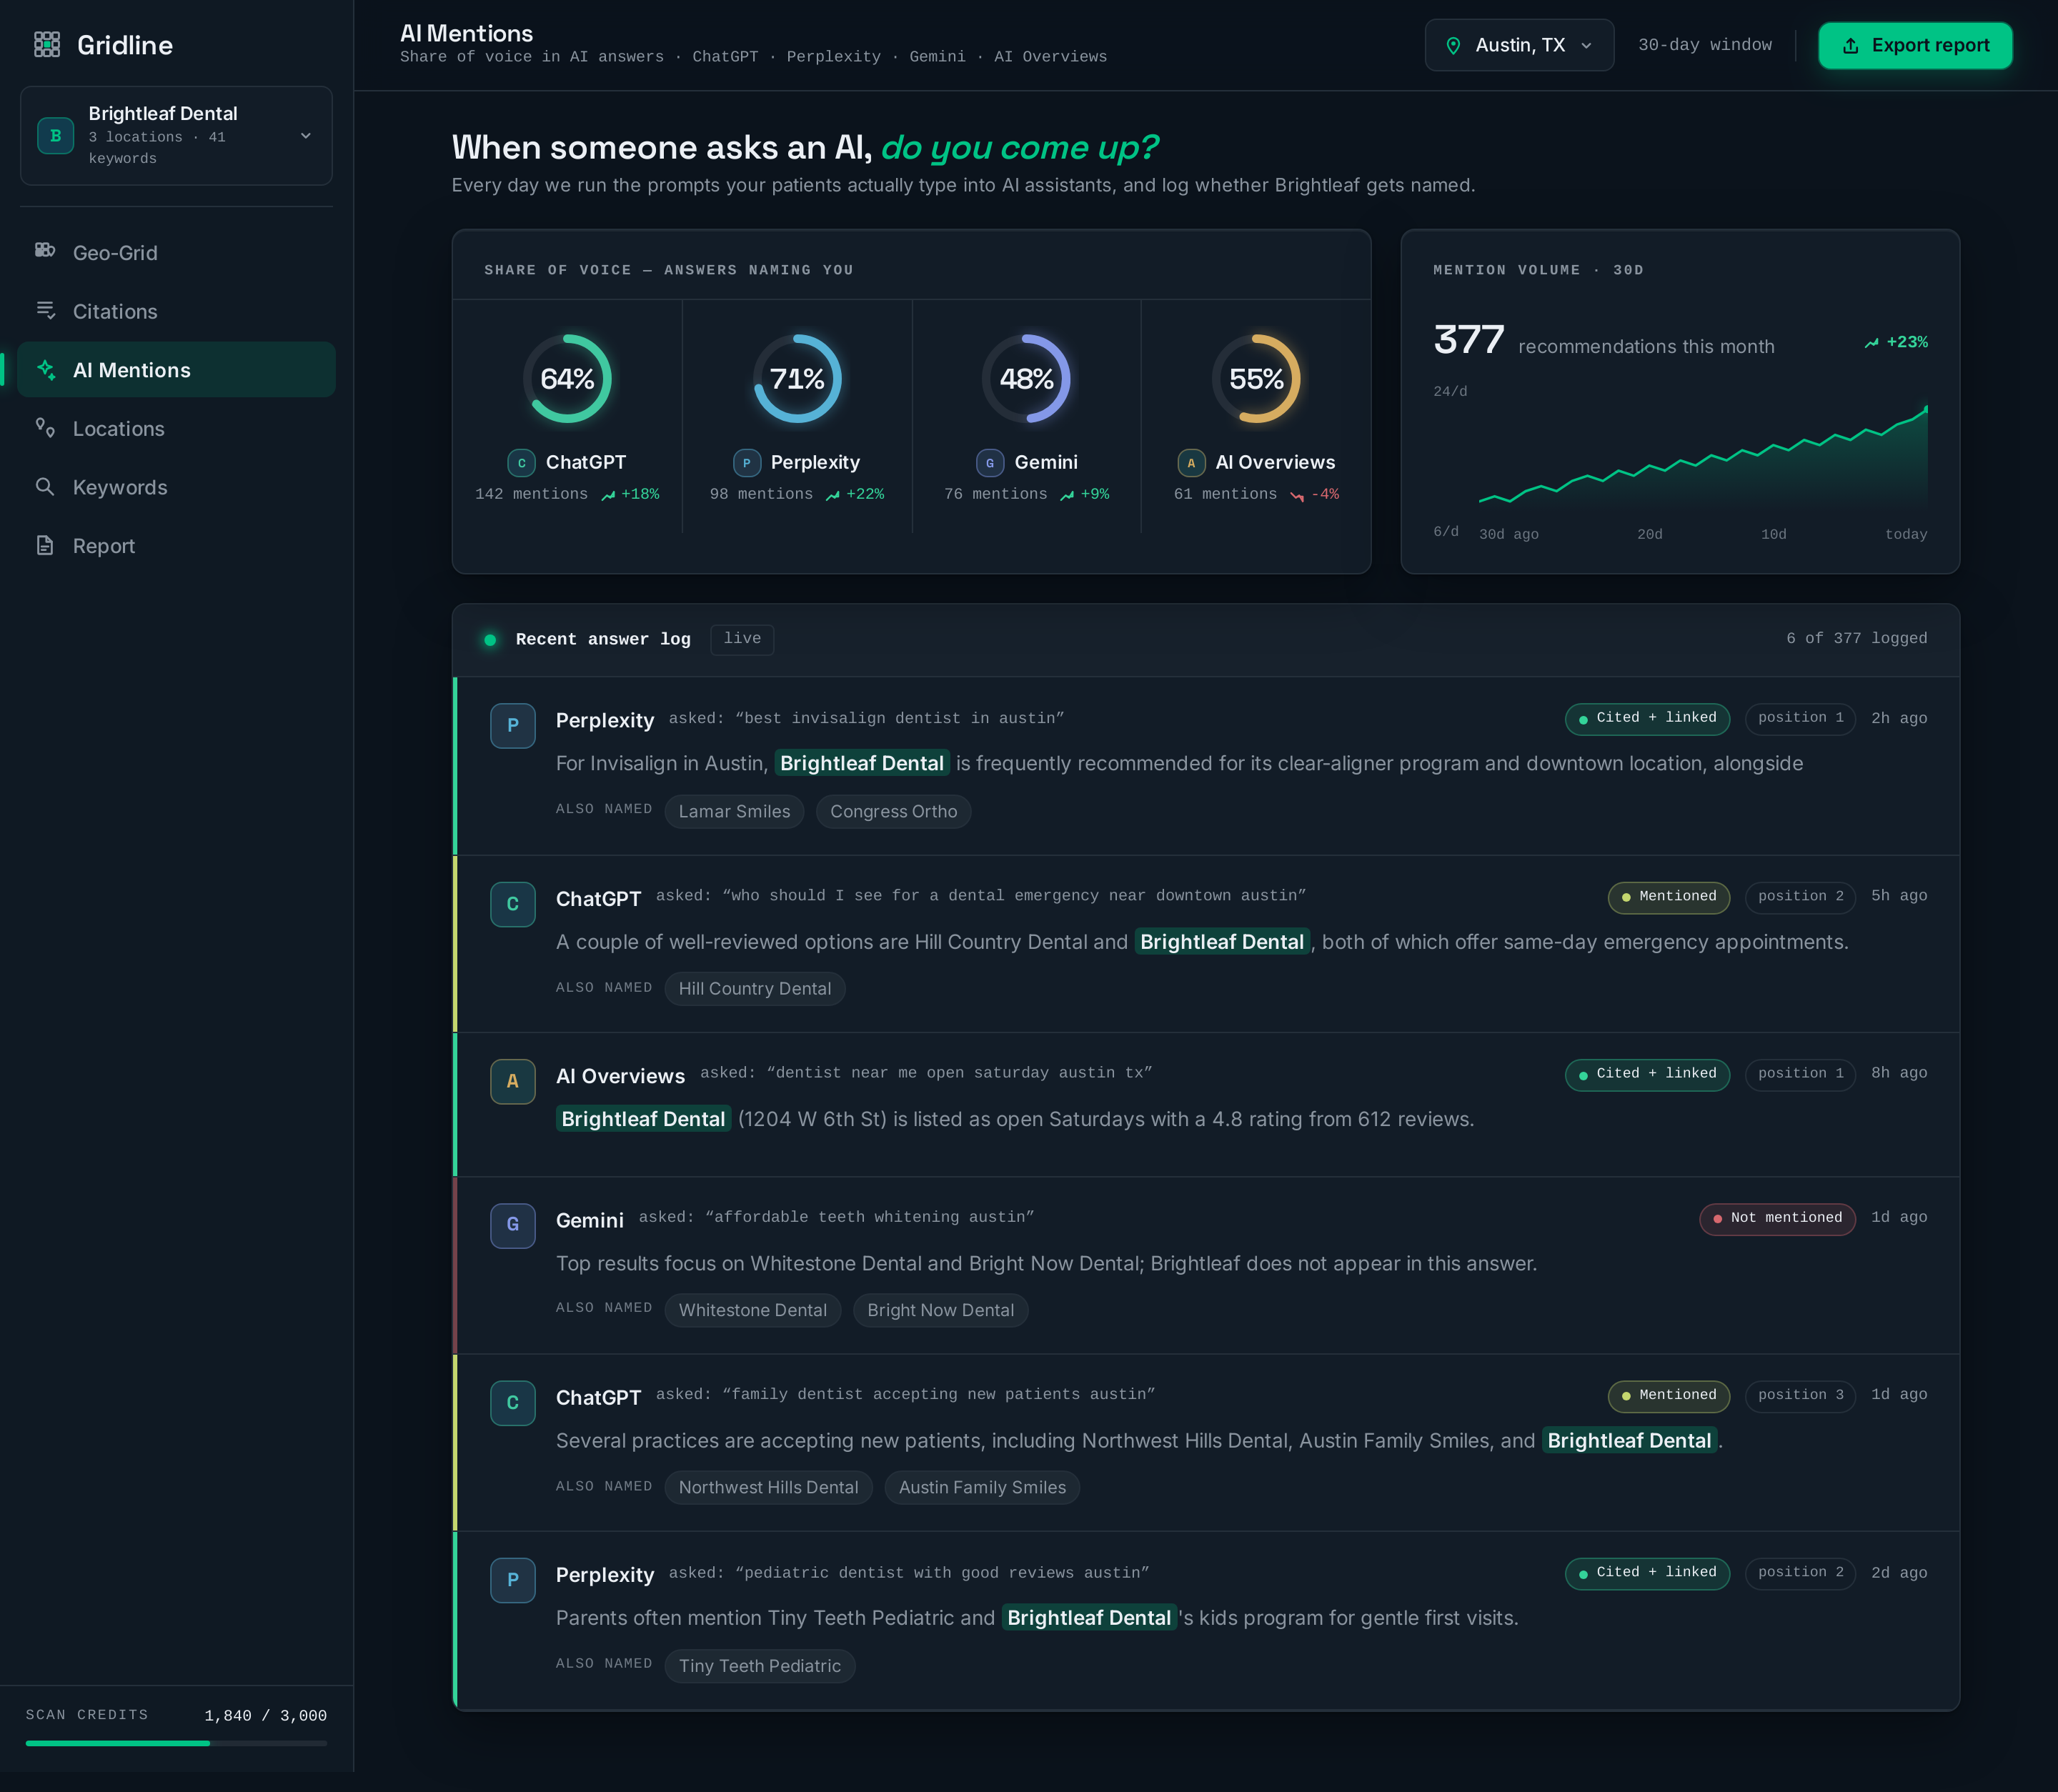Open Report in the sidebar
Image resolution: width=2058 pixels, height=1792 pixels.
tap(176, 546)
